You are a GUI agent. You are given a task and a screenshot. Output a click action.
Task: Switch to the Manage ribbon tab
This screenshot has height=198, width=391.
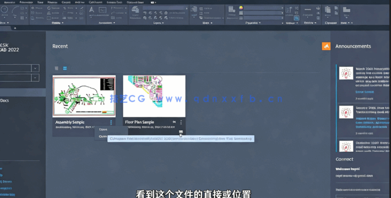click(x=52, y=2)
